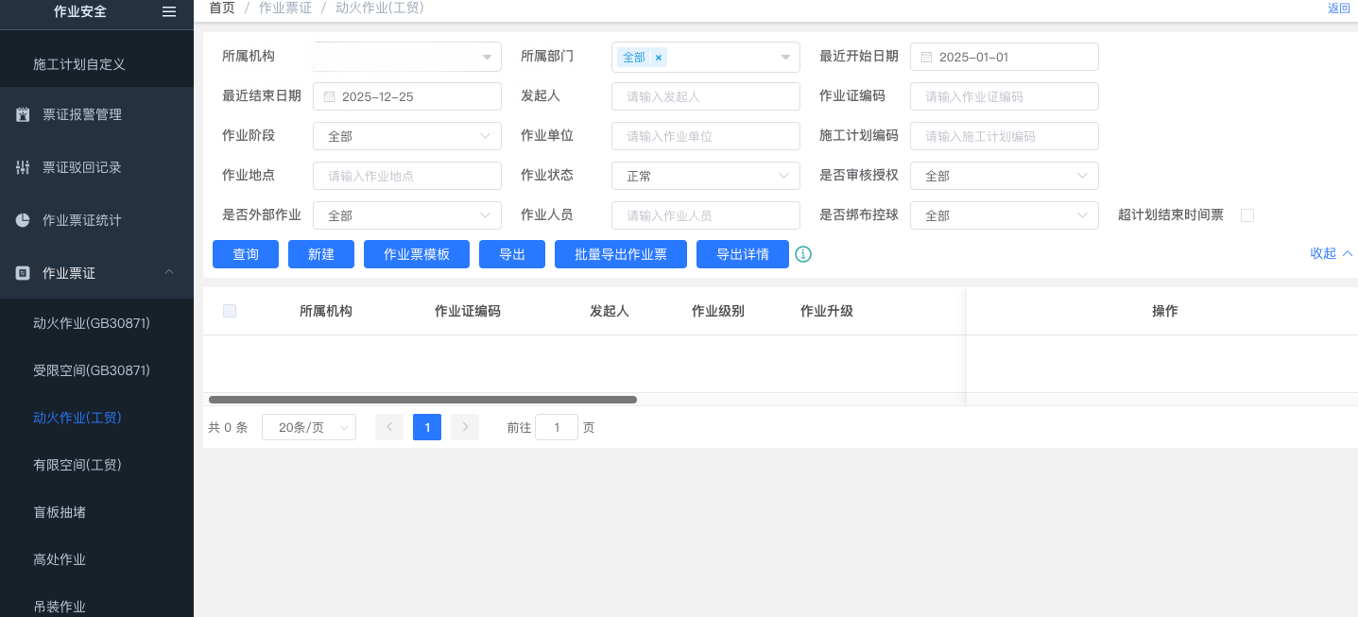The image size is (1358, 617).
Task: Expand the 作业状态 dropdown showing 正常
Action: click(705, 176)
